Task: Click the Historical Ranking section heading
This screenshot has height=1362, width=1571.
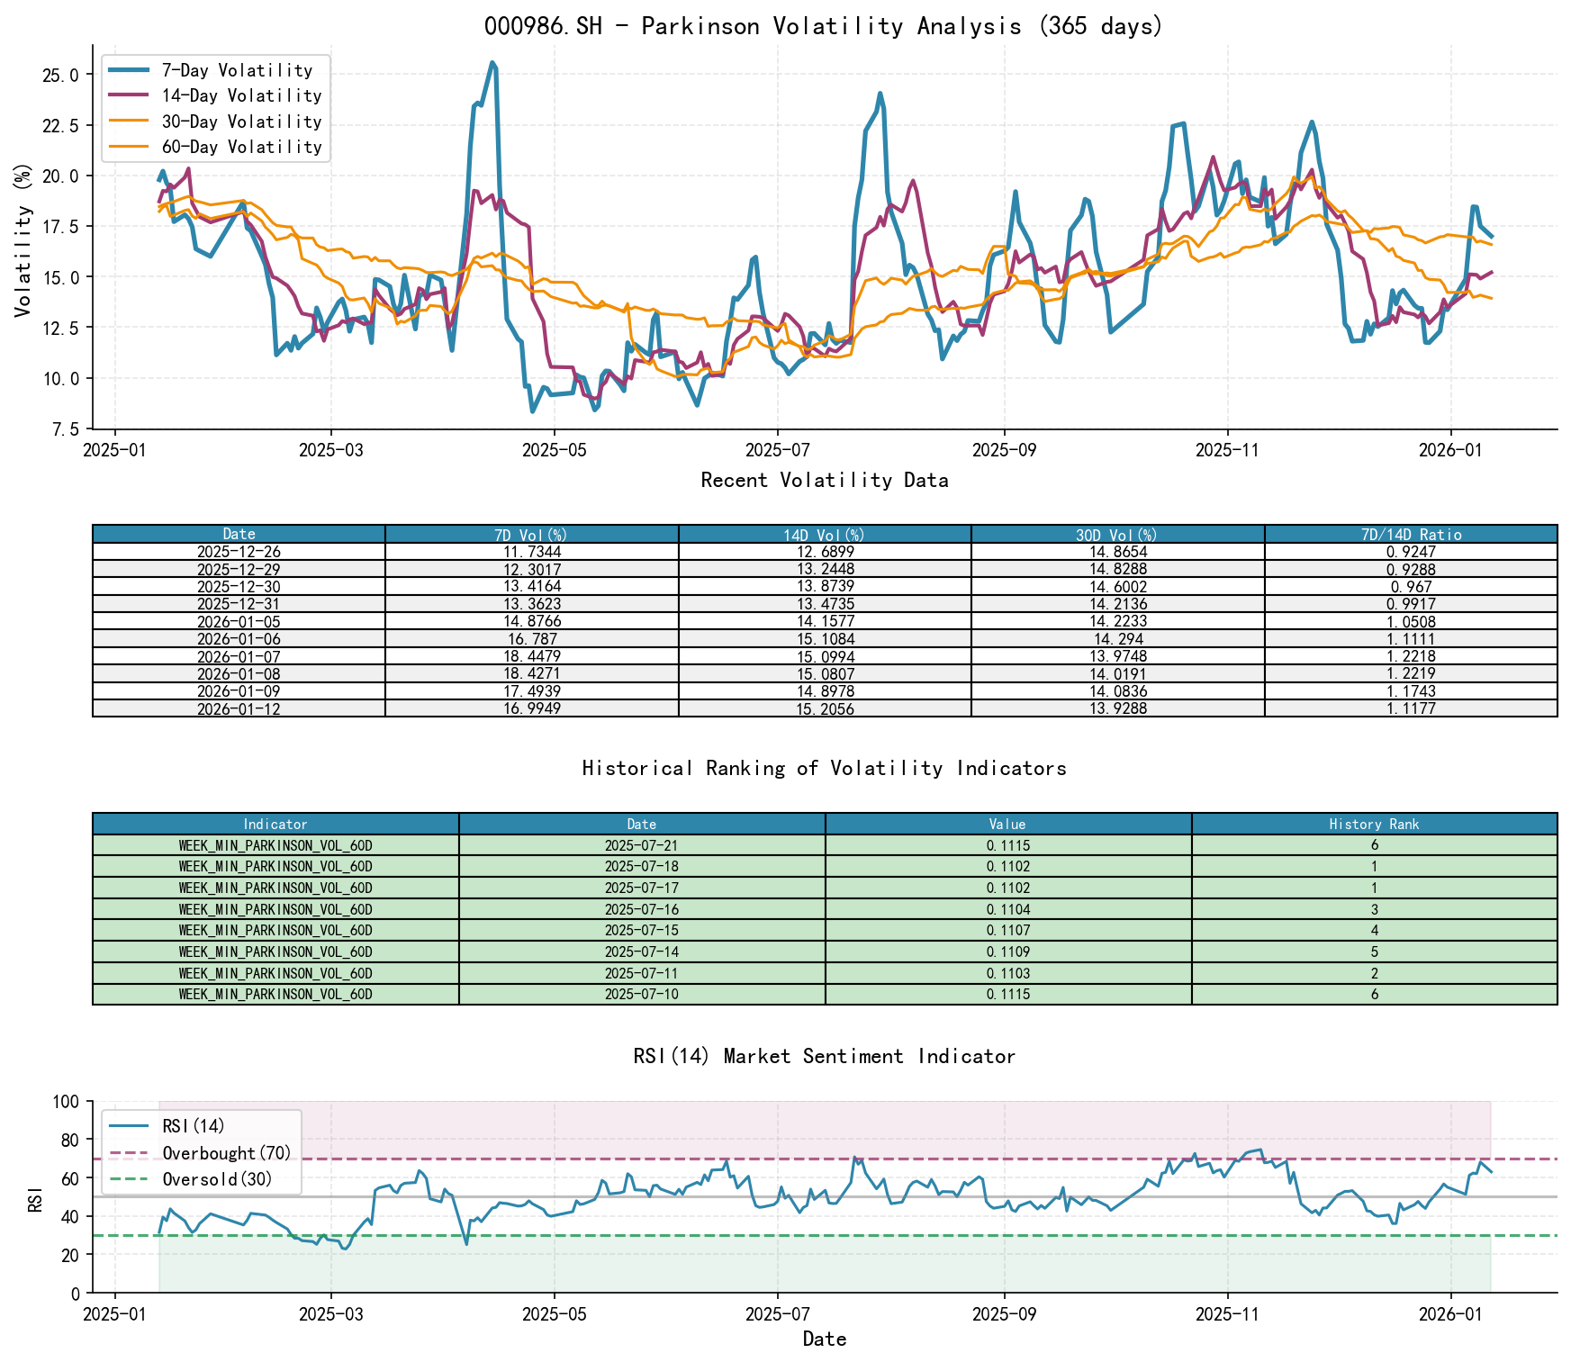Action: point(823,768)
